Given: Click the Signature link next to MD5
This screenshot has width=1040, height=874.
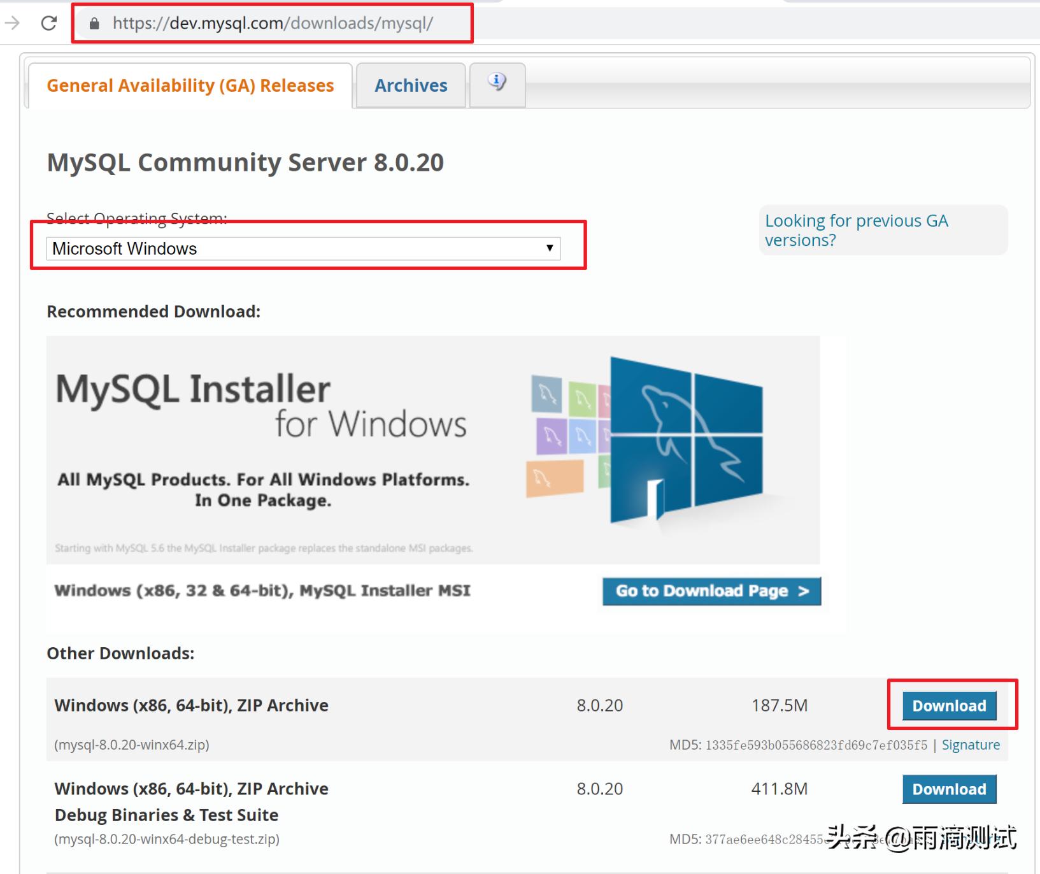Looking at the screenshot, I should coord(971,744).
